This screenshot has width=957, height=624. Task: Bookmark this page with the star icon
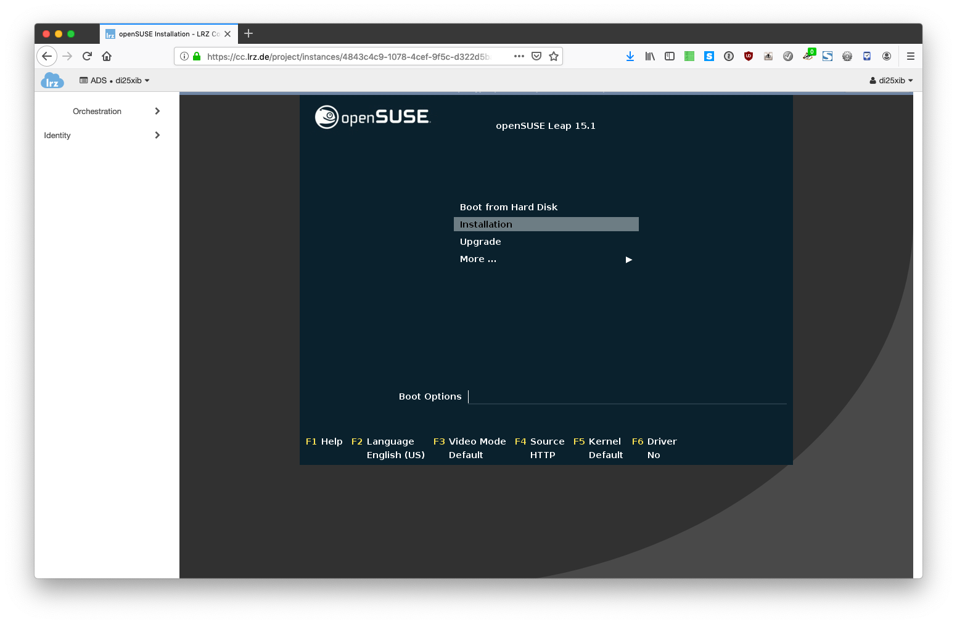tap(554, 56)
